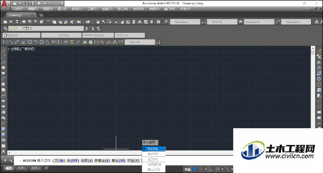
Task: Open the linetype ByLayer dropdown
Action: click(61, 35)
